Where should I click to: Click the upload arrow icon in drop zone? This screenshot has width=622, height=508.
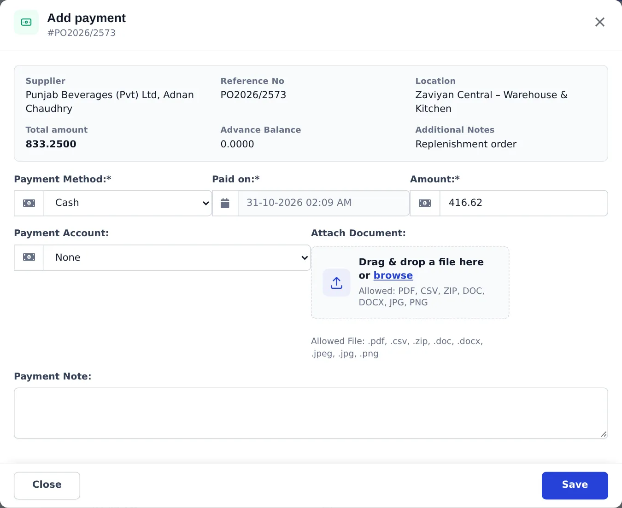(336, 283)
